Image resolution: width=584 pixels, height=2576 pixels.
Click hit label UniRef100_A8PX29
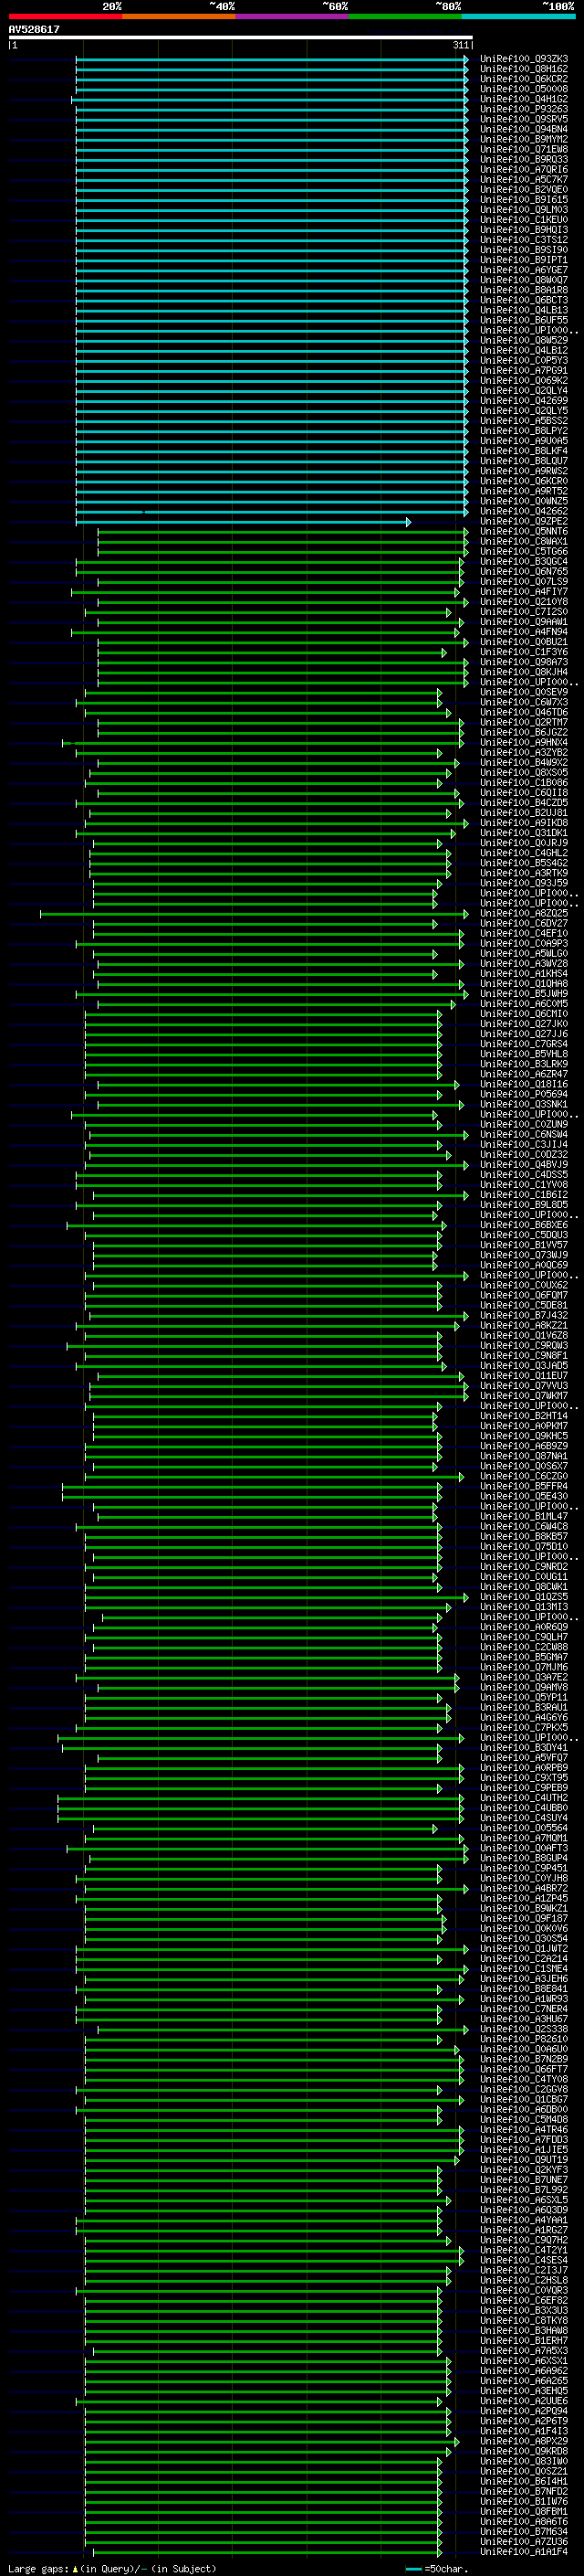pyautogui.click(x=524, y=2441)
